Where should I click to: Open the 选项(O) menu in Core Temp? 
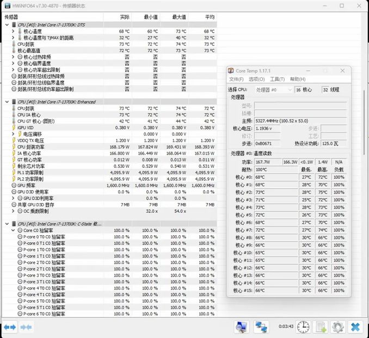pos(256,79)
